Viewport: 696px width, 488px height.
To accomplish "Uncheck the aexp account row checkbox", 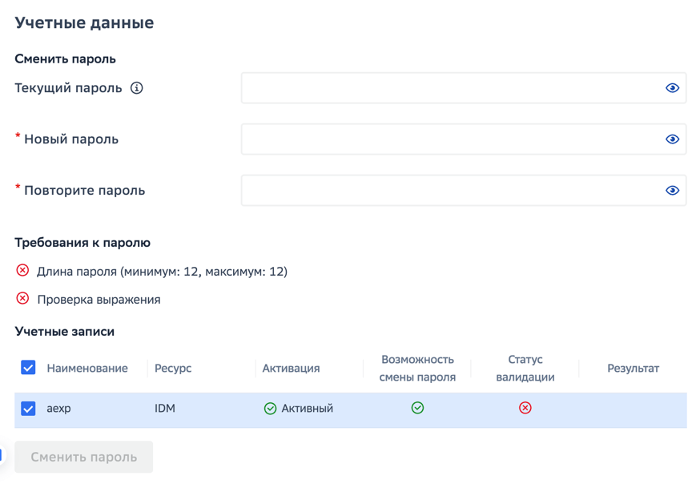I will click(28, 408).
